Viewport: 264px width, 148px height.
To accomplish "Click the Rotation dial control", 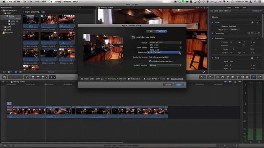I will pos(243,46).
